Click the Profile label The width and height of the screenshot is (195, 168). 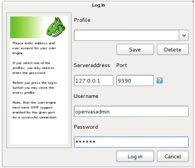pos(82,20)
